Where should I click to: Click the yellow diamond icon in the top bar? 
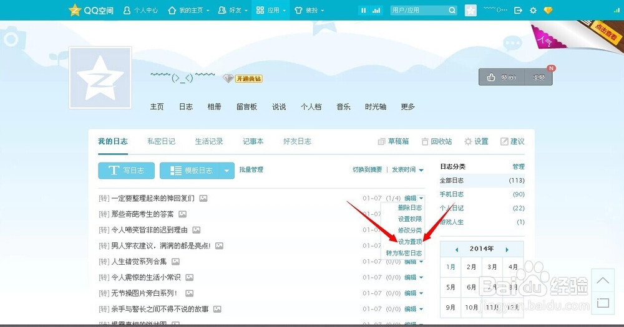548,11
